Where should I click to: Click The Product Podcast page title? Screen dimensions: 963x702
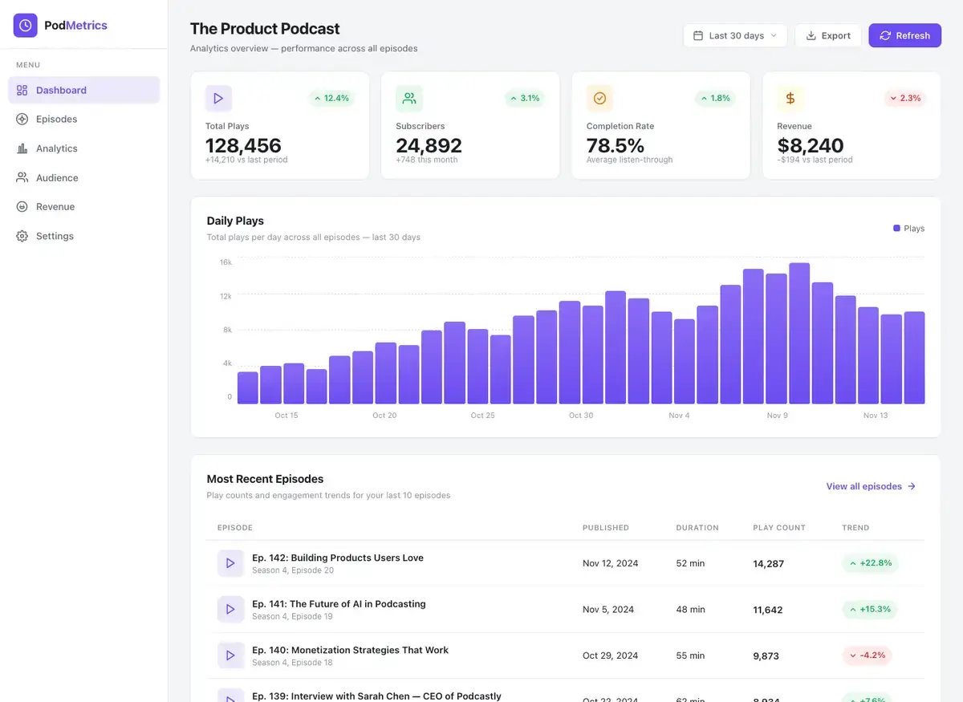click(265, 29)
